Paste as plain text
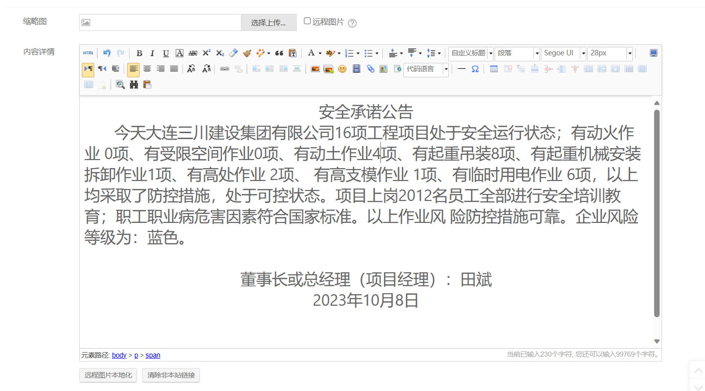The width and height of the screenshot is (705, 391). 293,53
